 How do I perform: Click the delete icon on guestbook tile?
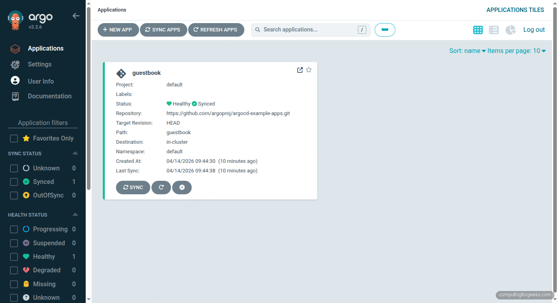tap(182, 188)
